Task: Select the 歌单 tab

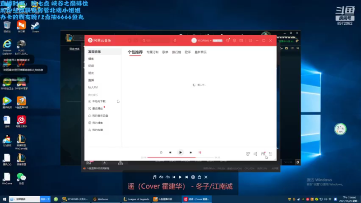Action: coord(165,52)
